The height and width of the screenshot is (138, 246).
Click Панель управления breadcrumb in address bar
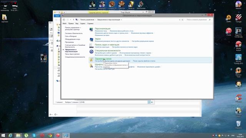click(x=87, y=20)
